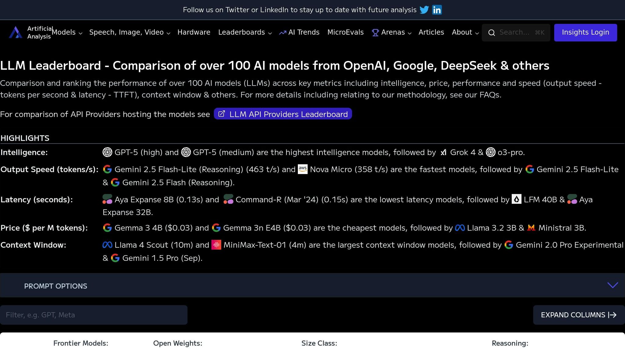625x351 pixels.
Task: Click the xAI icon beside Grok 4
Action: [x=443, y=152]
